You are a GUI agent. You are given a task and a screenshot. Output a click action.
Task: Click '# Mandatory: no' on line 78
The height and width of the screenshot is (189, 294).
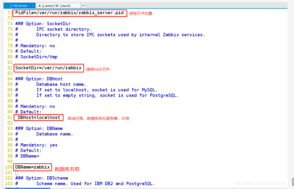pos(35,46)
